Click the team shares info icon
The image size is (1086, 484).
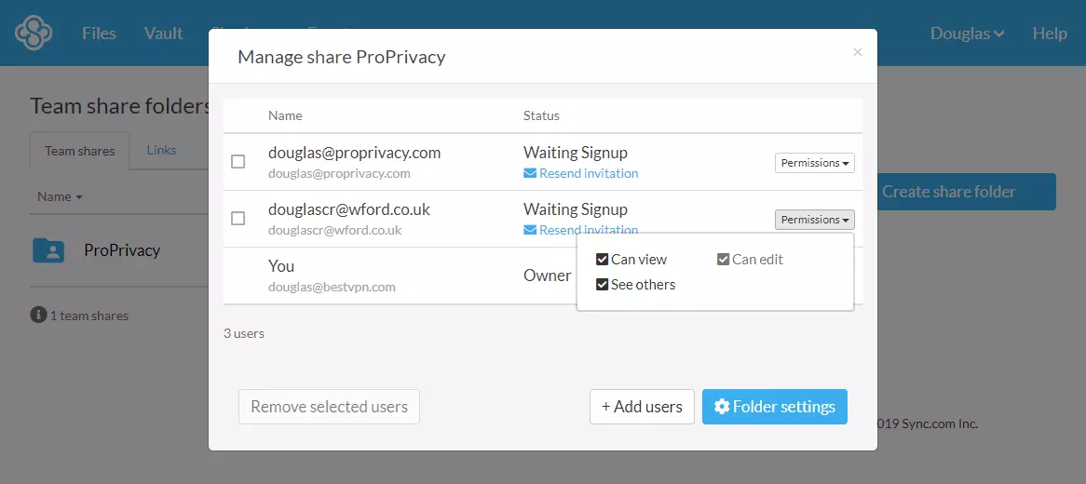tap(38, 316)
